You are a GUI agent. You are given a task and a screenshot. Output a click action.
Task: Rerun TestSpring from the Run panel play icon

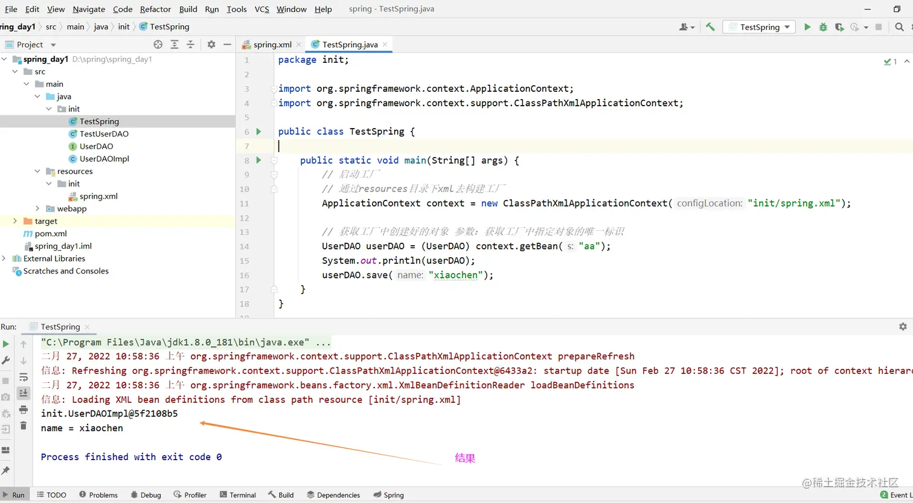5,344
